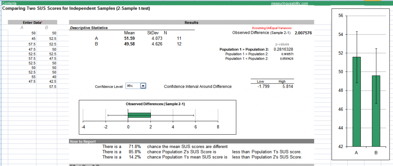393x166 pixels.
Task: Click the Assuming UnEqual Variances red label
Action: tap(271, 28)
